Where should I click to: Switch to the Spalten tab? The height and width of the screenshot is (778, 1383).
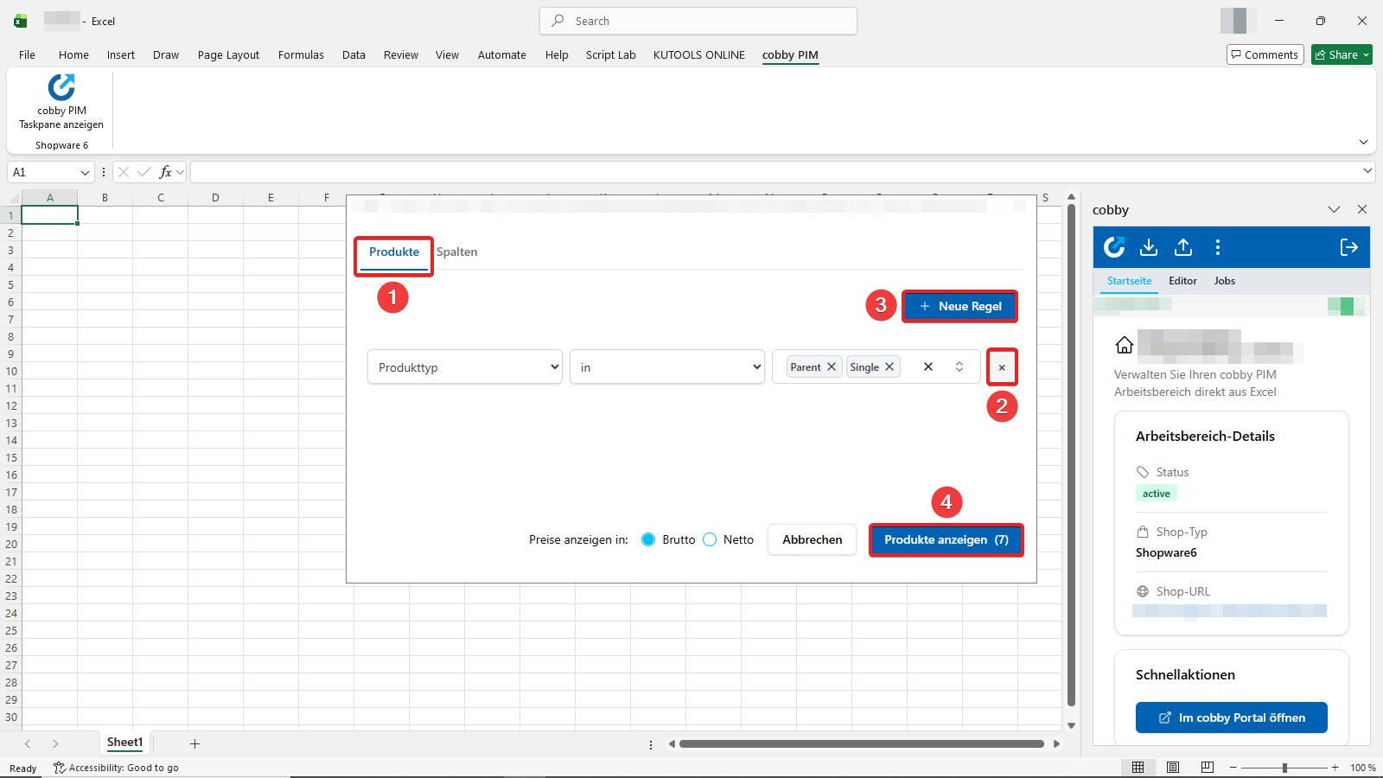456,252
